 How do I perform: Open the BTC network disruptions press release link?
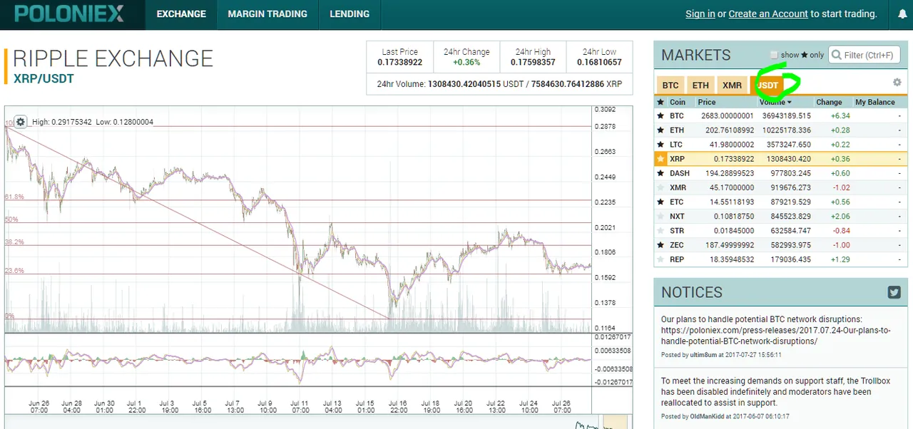point(776,336)
